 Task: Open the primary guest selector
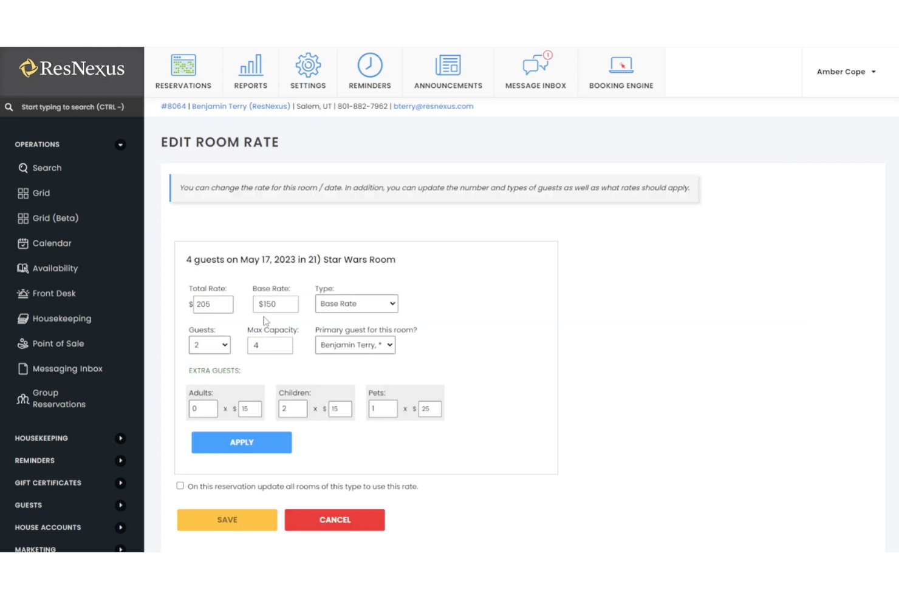pos(355,345)
